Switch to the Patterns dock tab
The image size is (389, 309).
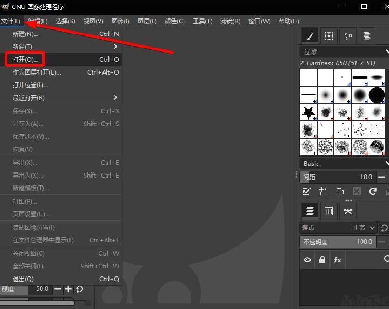(329, 36)
